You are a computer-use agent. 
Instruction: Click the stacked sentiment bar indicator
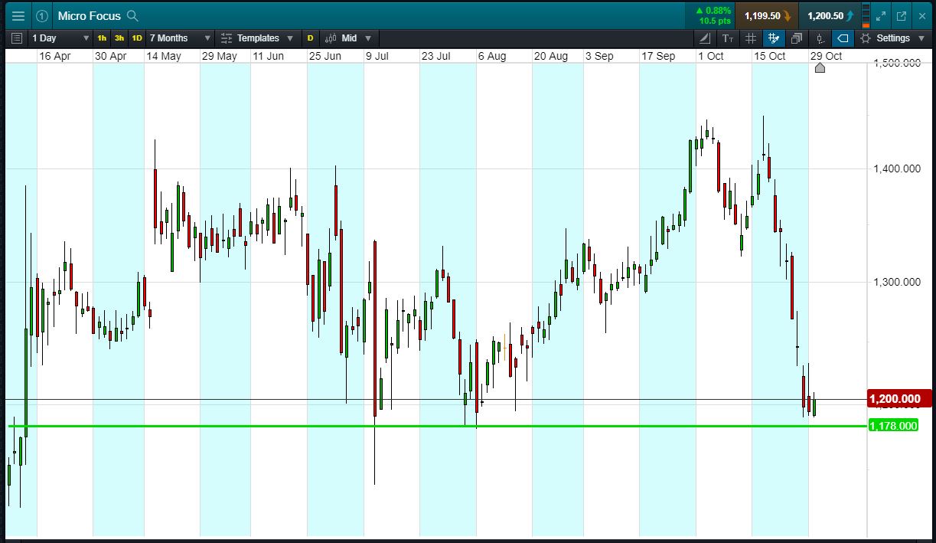click(x=866, y=15)
